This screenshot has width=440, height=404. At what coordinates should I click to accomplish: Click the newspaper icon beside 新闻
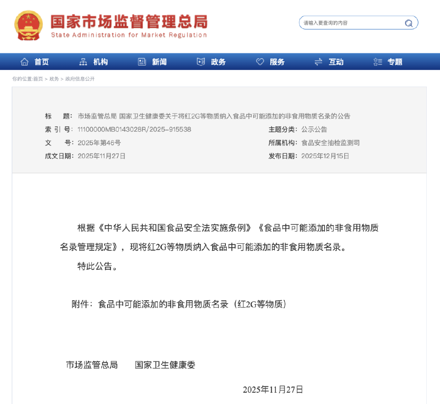142,62
